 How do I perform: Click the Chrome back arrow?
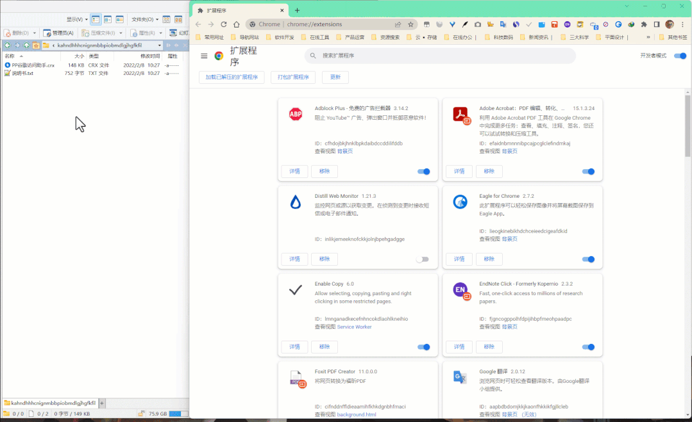point(198,24)
